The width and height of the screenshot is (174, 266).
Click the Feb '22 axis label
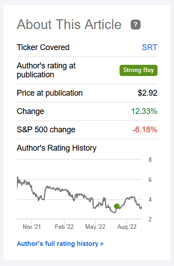click(x=64, y=227)
